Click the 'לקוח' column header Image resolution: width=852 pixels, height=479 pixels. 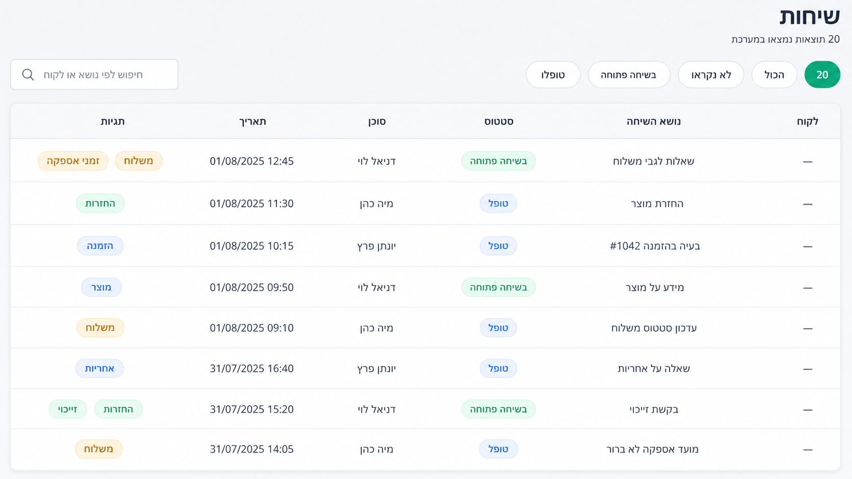pyautogui.click(x=807, y=121)
